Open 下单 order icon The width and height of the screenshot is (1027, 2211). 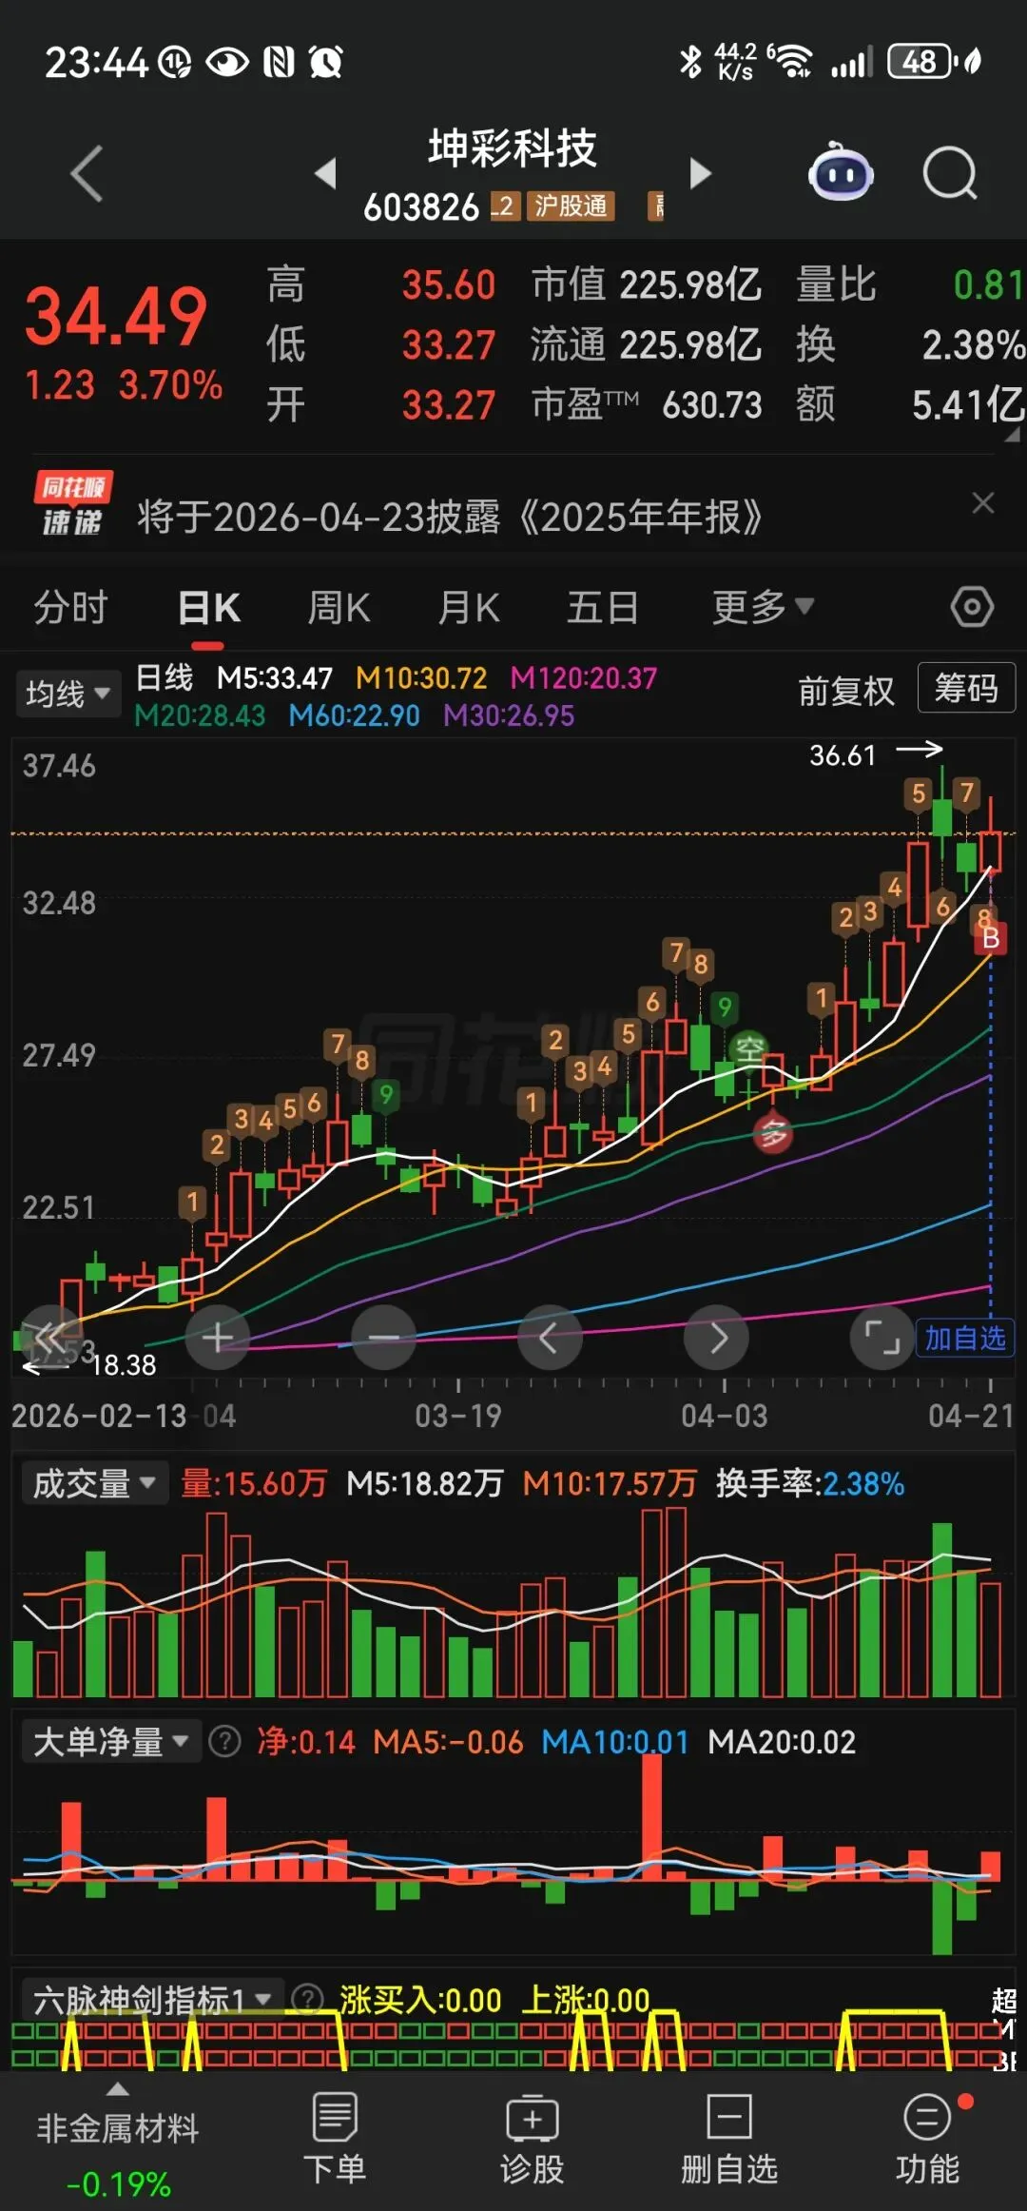click(334, 2138)
